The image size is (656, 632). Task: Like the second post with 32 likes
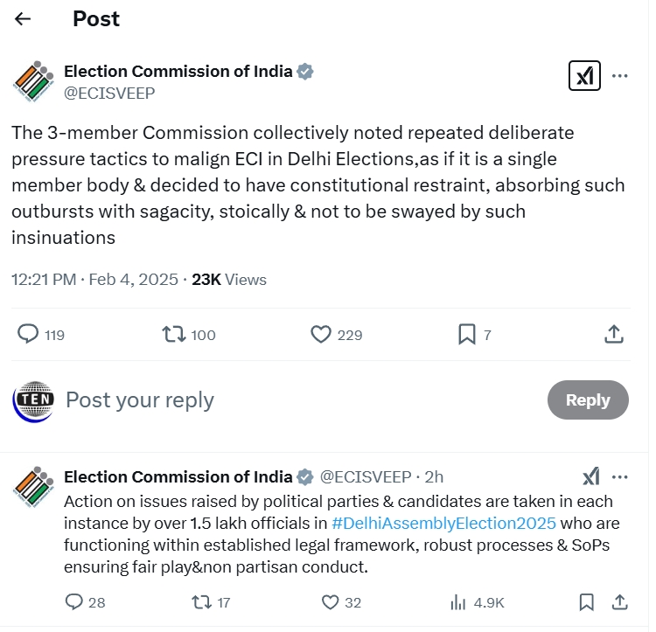tap(330, 601)
